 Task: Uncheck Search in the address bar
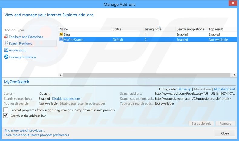click(x=6, y=116)
